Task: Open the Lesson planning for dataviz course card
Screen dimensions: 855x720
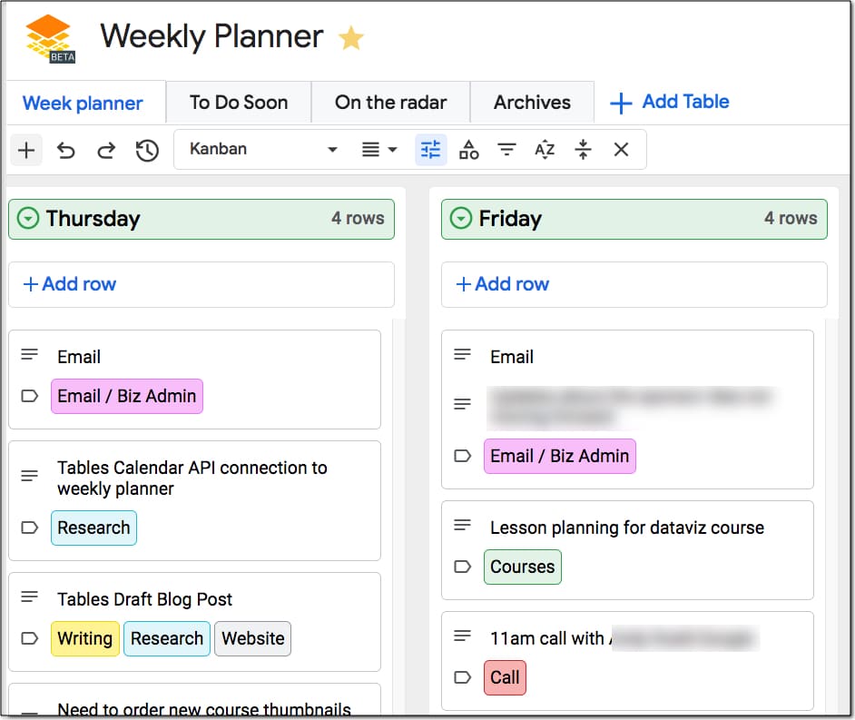Action: [x=627, y=550]
